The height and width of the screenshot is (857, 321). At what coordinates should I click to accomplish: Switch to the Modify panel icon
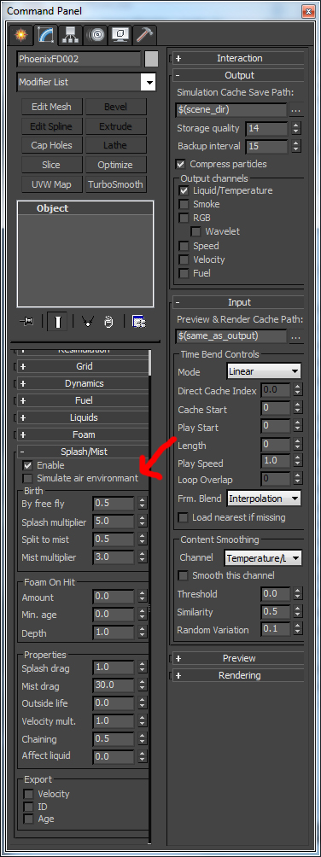(45, 36)
